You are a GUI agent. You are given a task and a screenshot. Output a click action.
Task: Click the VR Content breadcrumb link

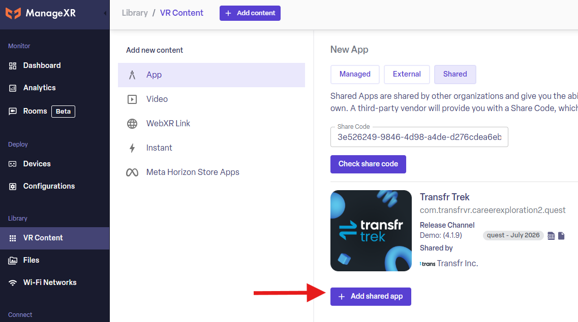tap(181, 13)
